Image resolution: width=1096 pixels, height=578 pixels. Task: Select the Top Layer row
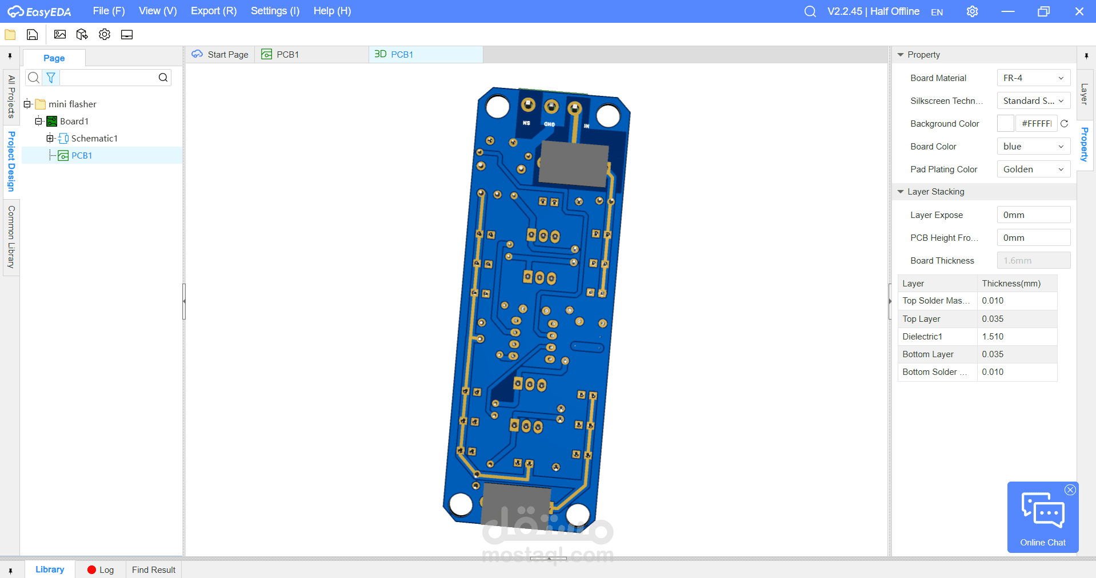click(x=977, y=319)
